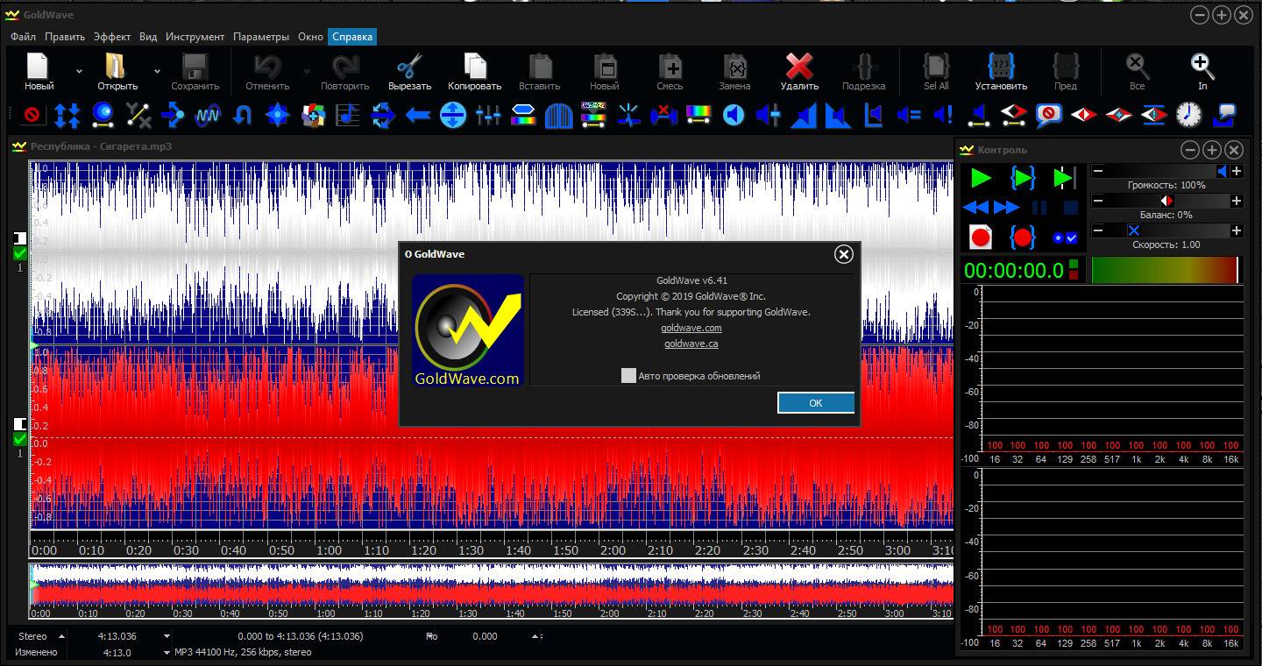
Task: Click the Смесь (mix) toolbar icon
Action: tap(670, 67)
